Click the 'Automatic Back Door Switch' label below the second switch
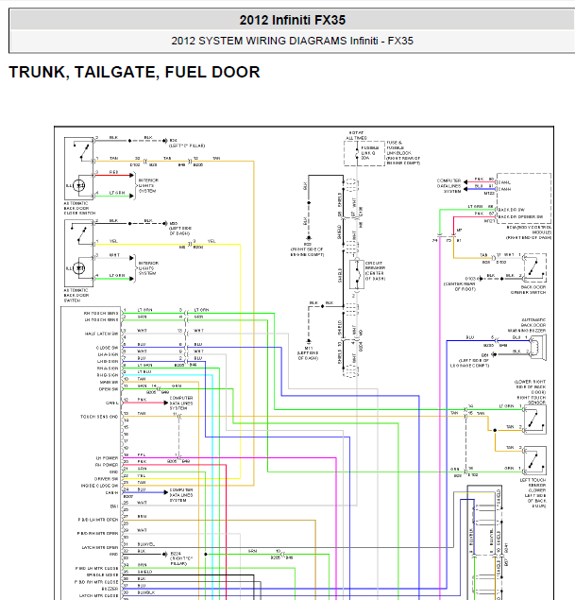This screenshot has height=600, width=575. pyautogui.click(x=76, y=295)
